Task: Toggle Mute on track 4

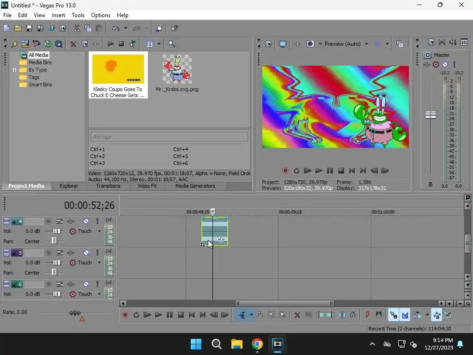Action: [86, 221]
